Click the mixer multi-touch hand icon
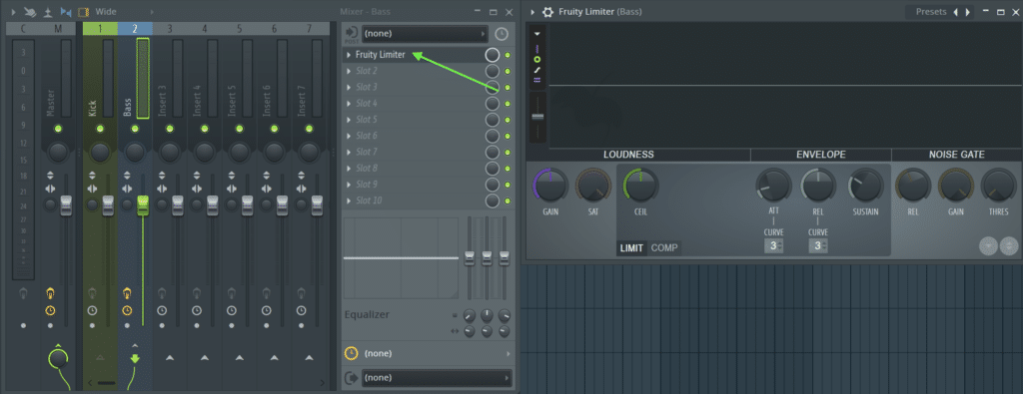The image size is (1023, 394). [x=30, y=12]
